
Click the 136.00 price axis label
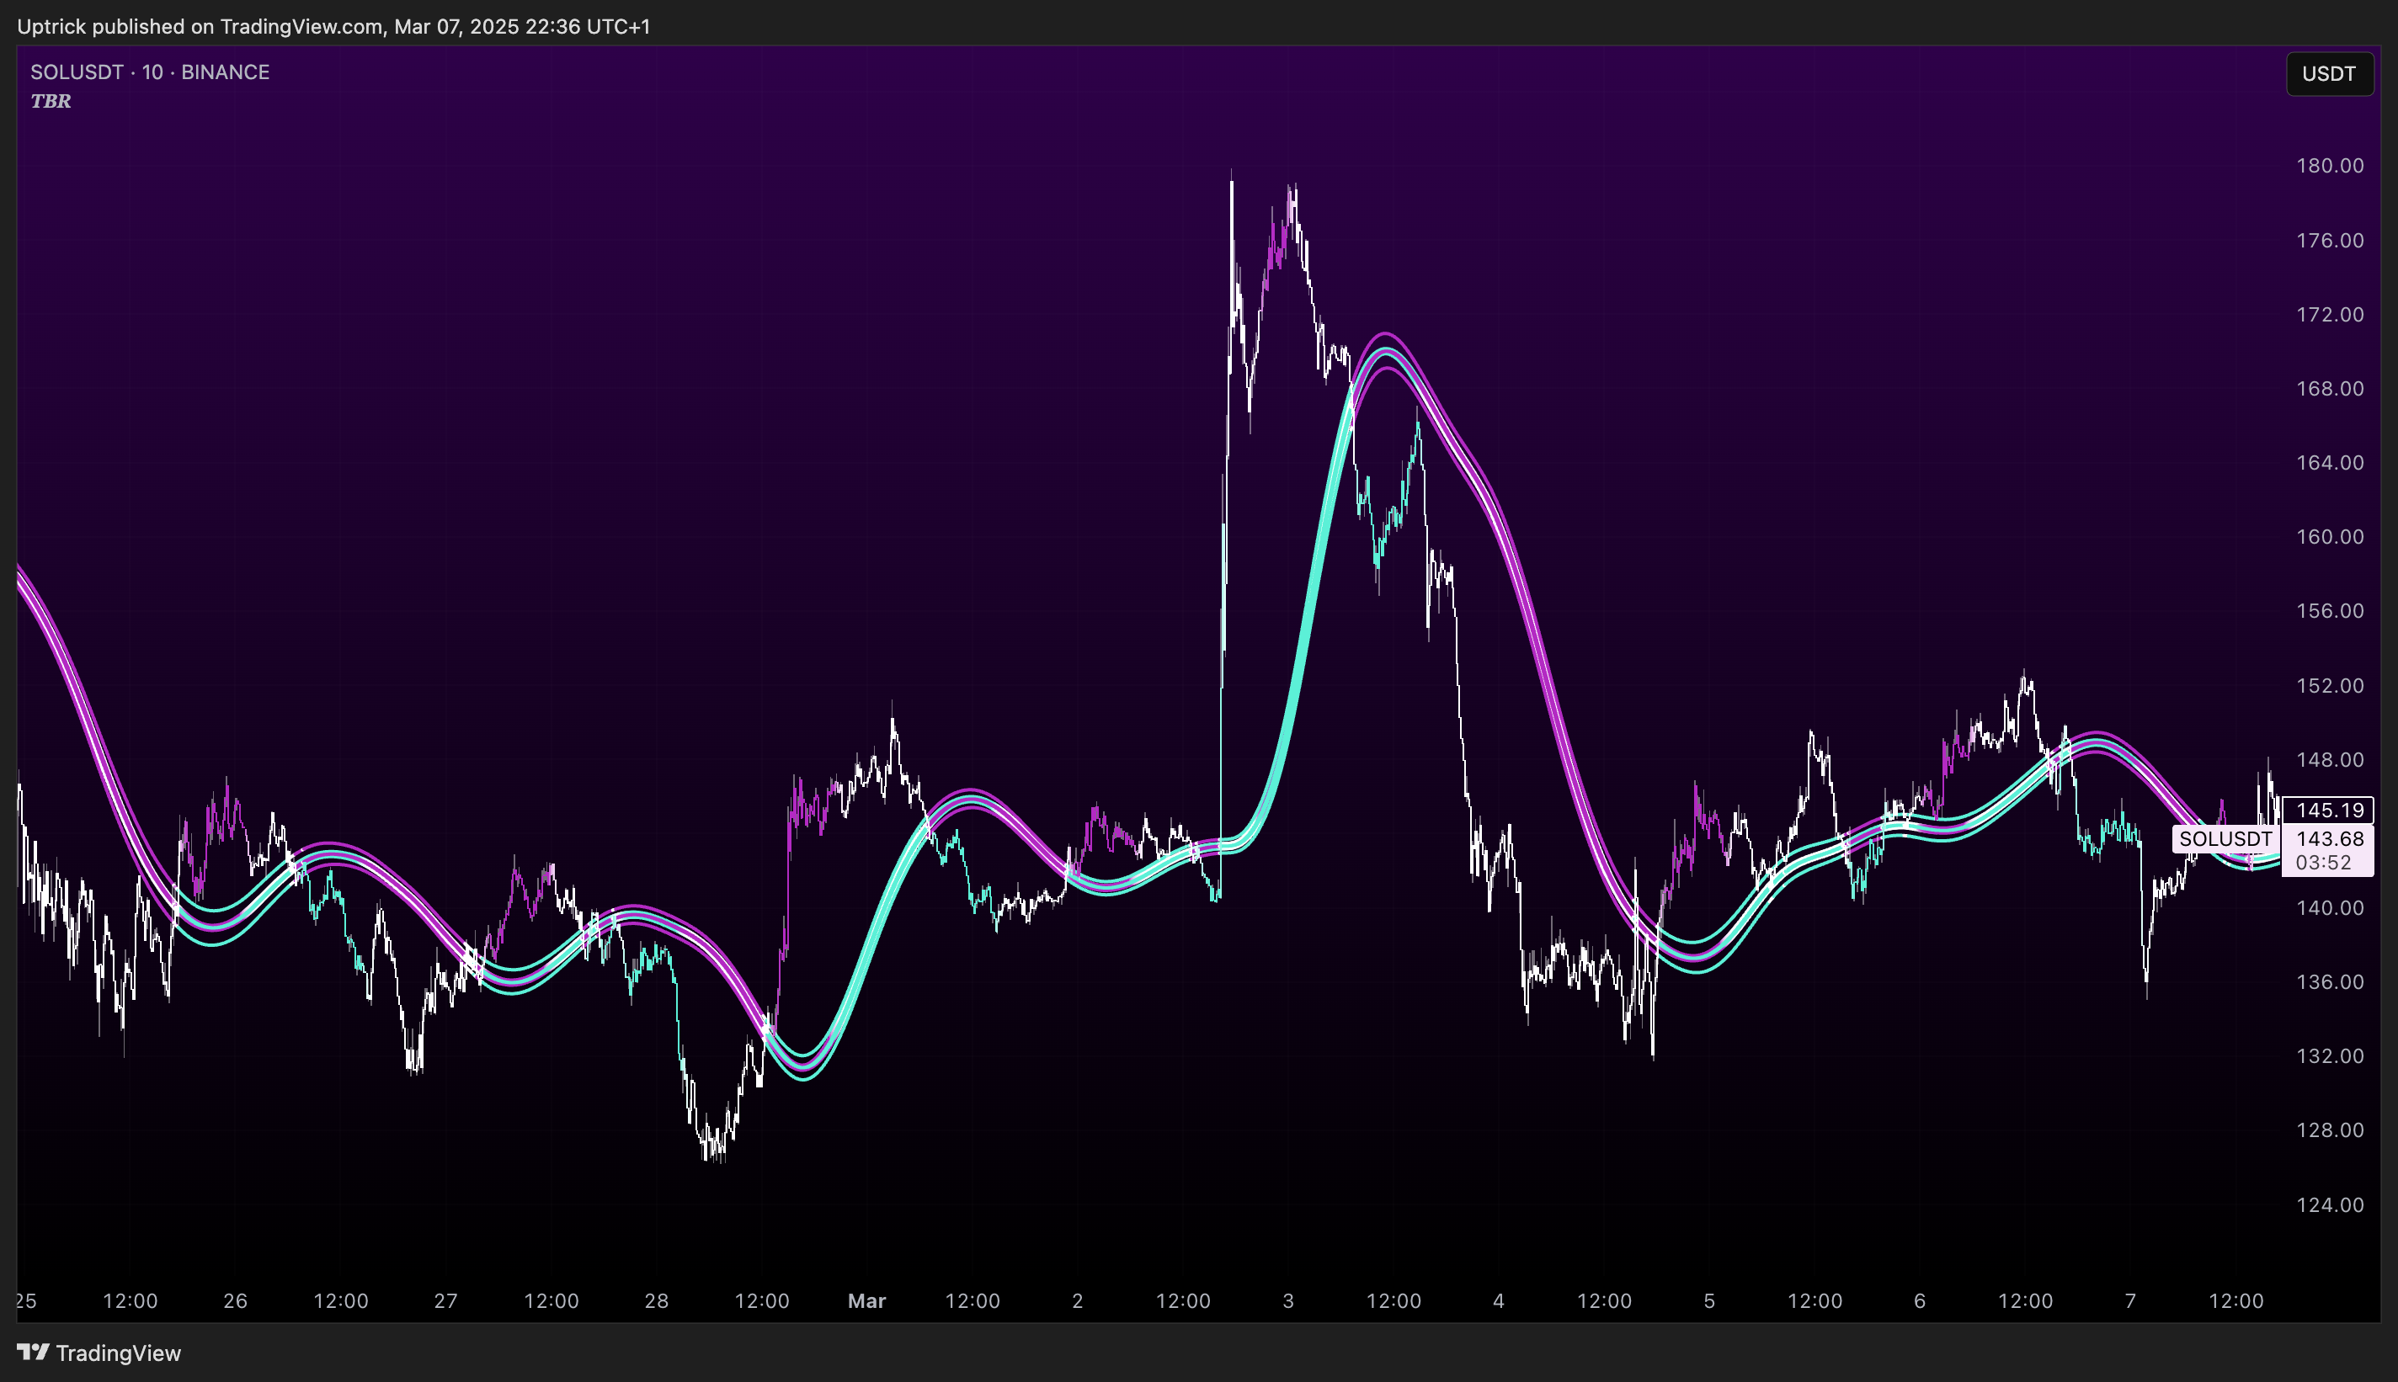pyautogui.click(x=2330, y=981)
